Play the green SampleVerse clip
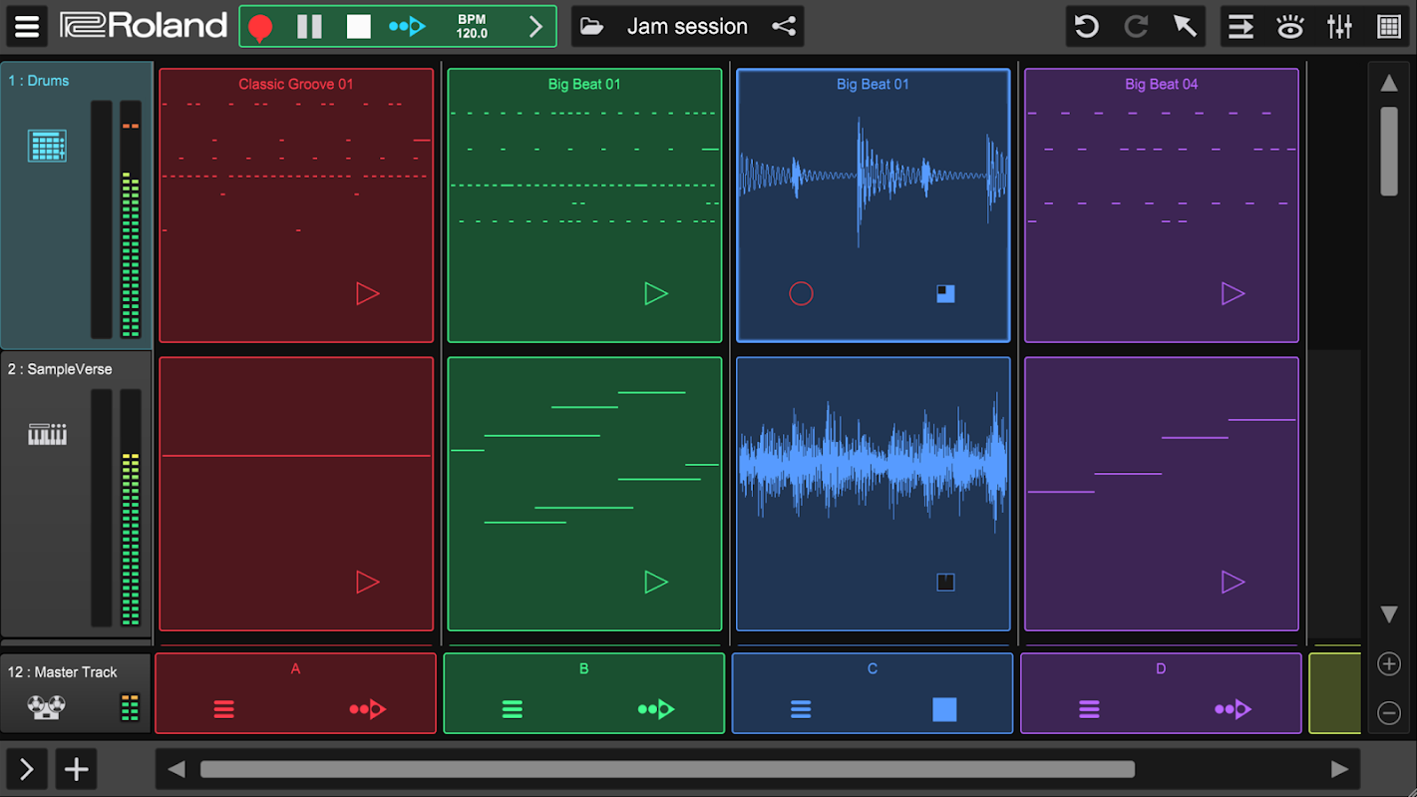Screen dimensions: 1417x797 655,582
